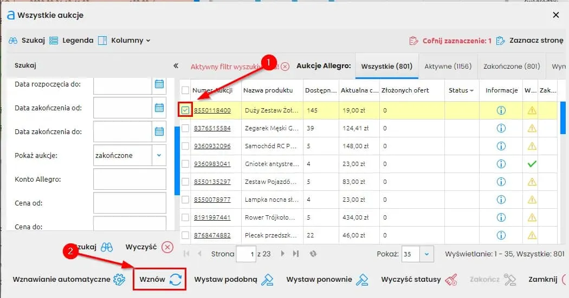Collapse the Szukaj search panel
This screenshot has width=569, height=298.
(x=176, y=65)
